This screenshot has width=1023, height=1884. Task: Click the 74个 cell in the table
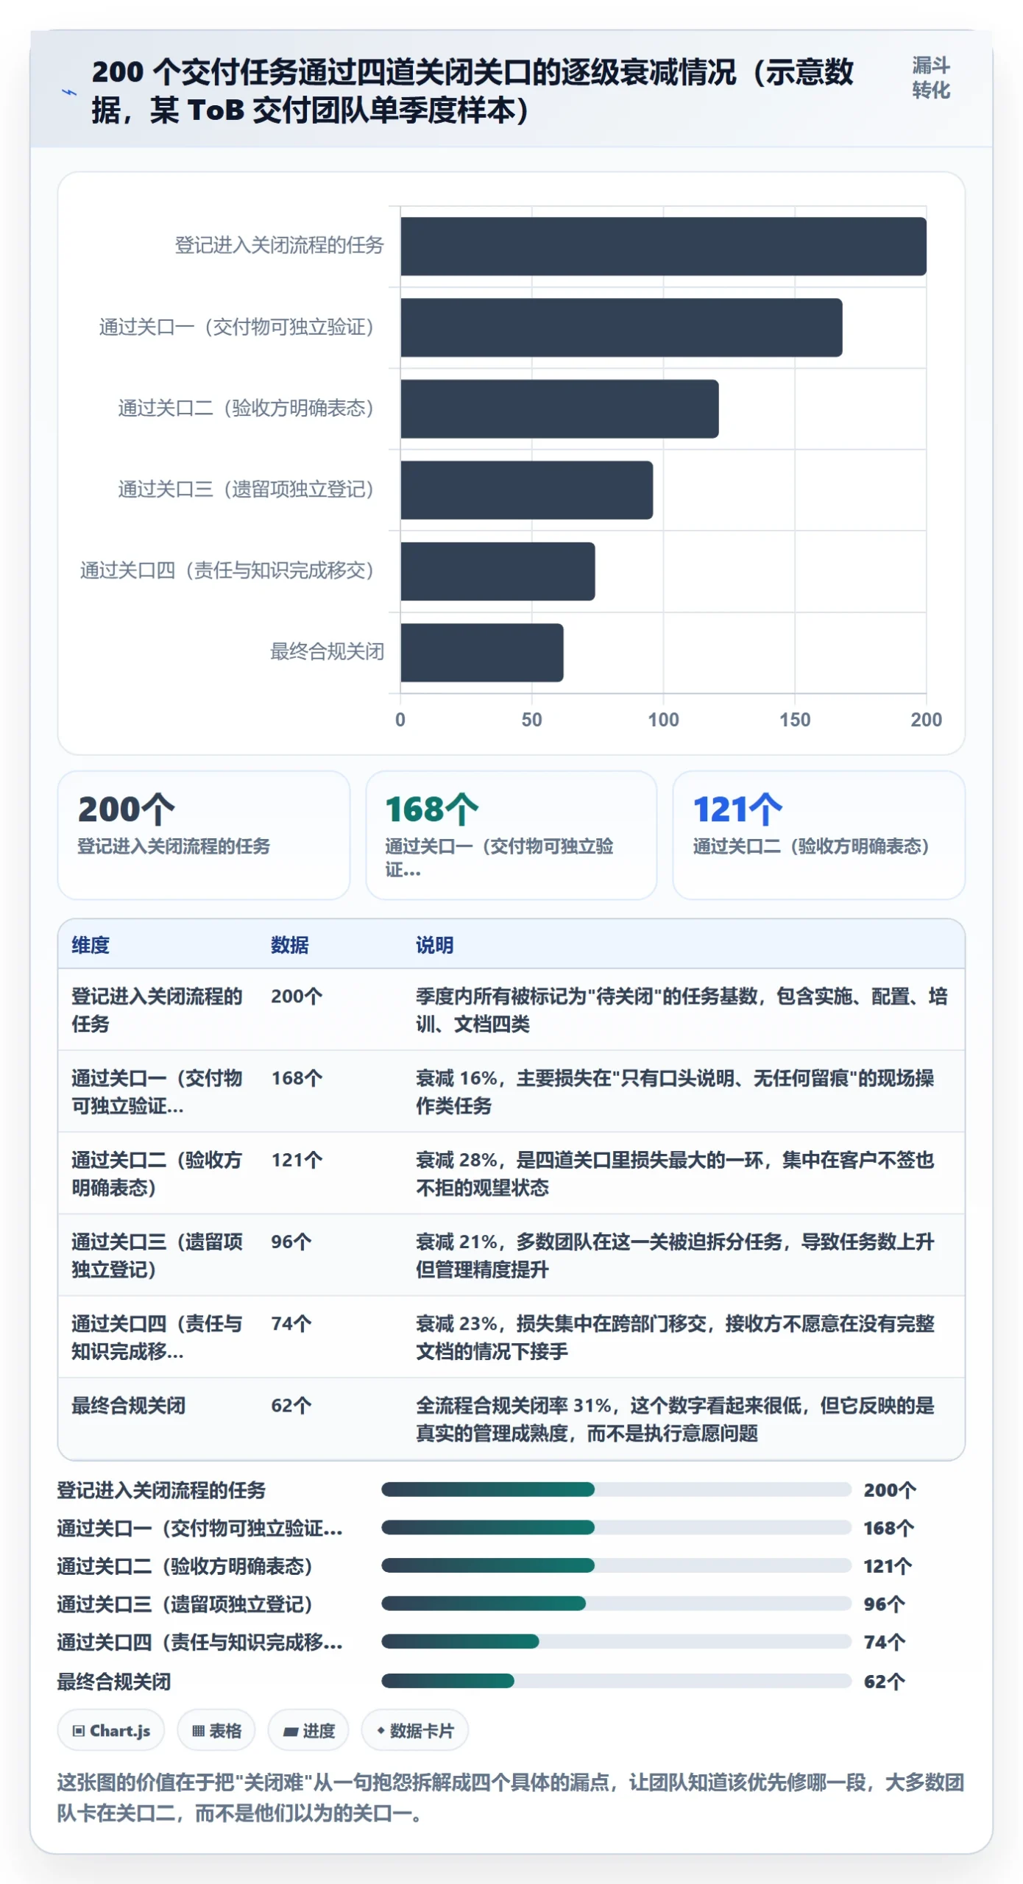291,1323
